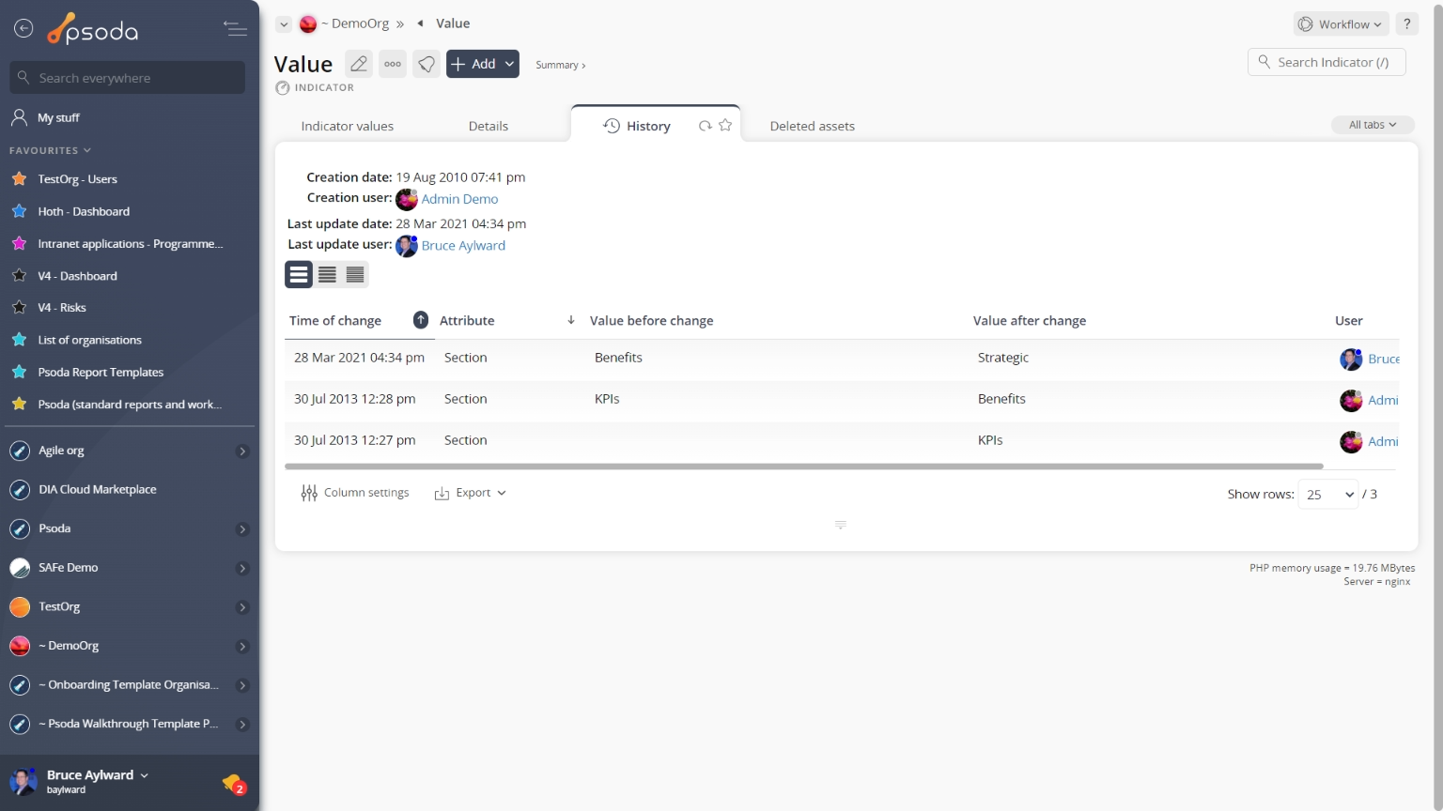The width and height of the screenshot is (1443, 811).
Task: Click the horizontal scrollbar under the table
Action: tap(804, 466)
